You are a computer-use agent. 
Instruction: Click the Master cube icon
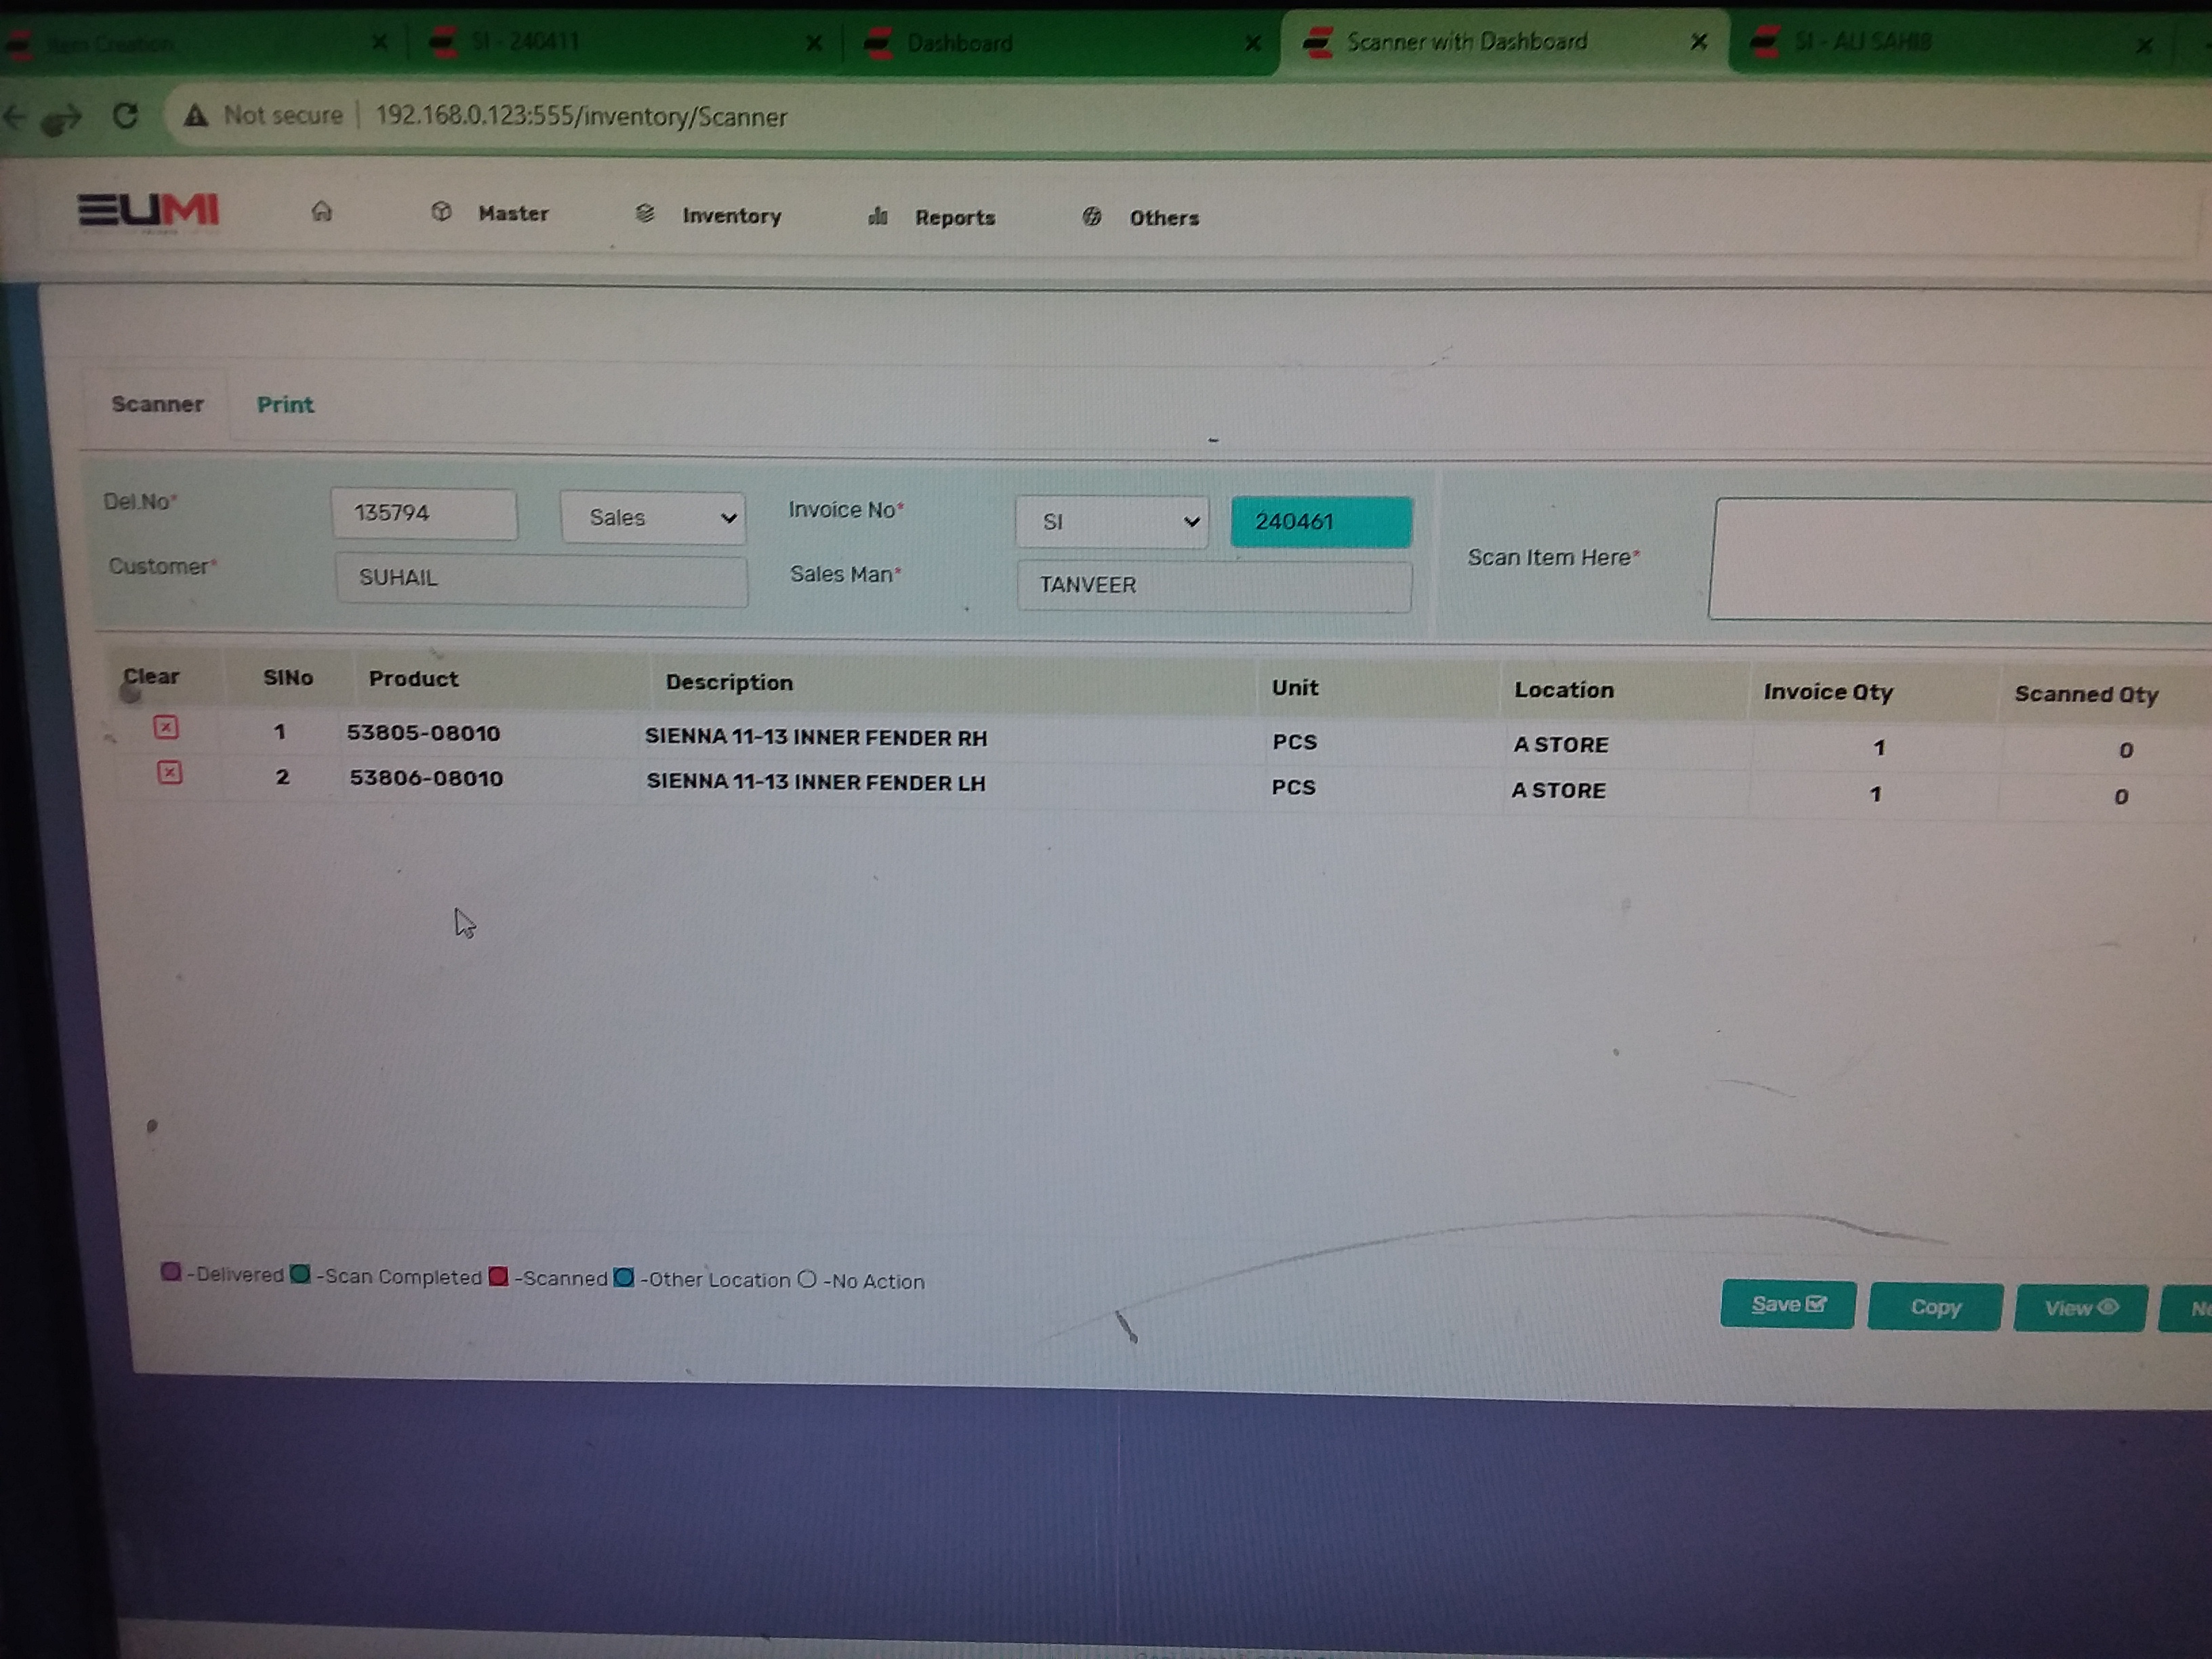(x=441, y=212)
